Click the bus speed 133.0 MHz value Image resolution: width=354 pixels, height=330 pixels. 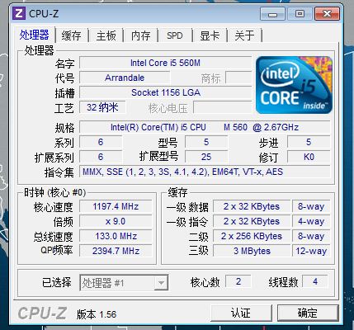116,236
